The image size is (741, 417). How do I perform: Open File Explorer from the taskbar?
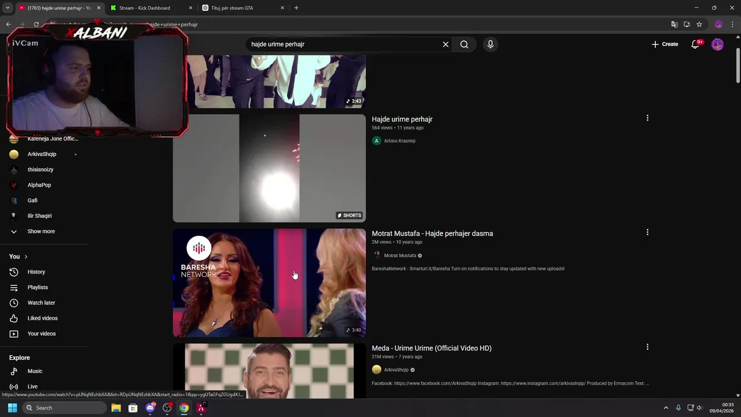[x=116, y=408]
